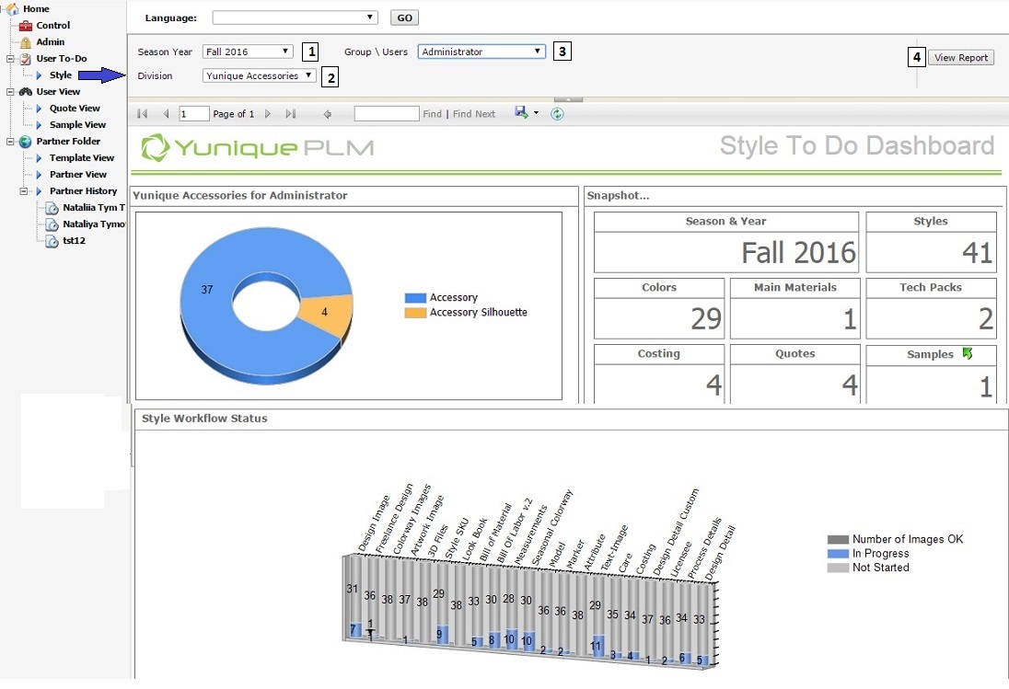This screenshot has width=1009, height=689.
Task: Open Quote View in the tree
Action: 75,108
